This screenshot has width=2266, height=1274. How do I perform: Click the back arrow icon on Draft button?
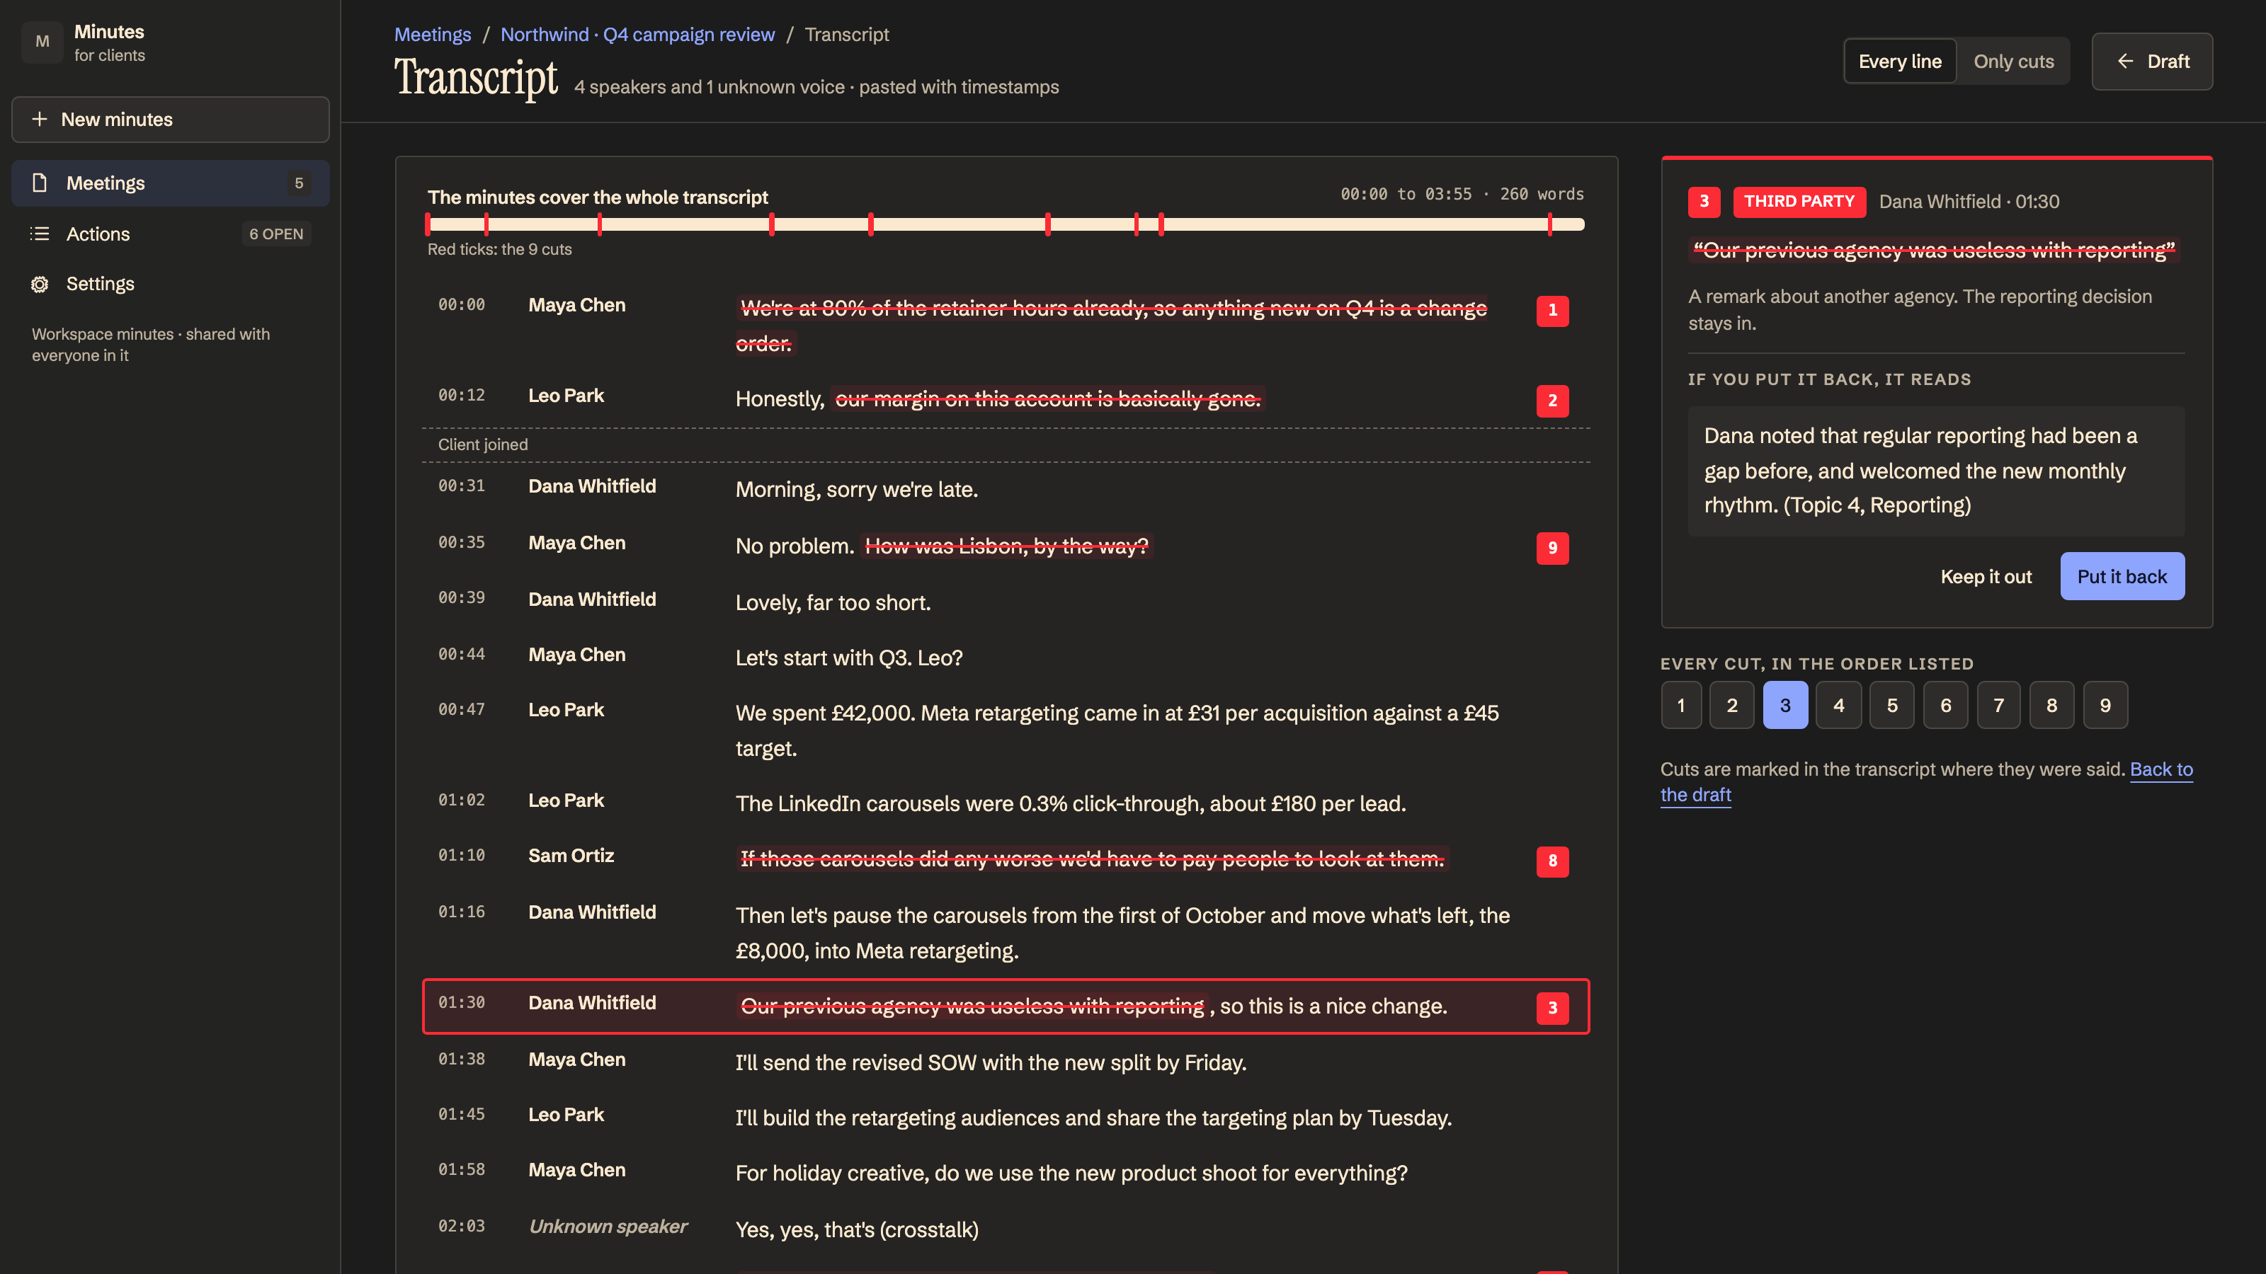[2125, 62]
